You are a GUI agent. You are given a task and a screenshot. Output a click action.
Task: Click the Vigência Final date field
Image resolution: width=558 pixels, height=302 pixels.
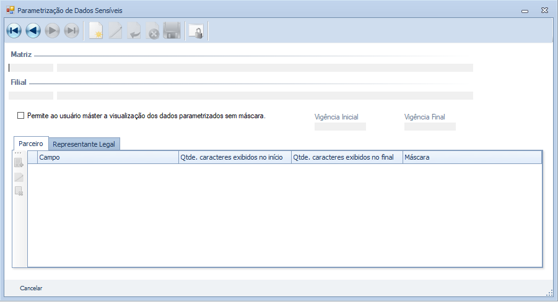430,126
